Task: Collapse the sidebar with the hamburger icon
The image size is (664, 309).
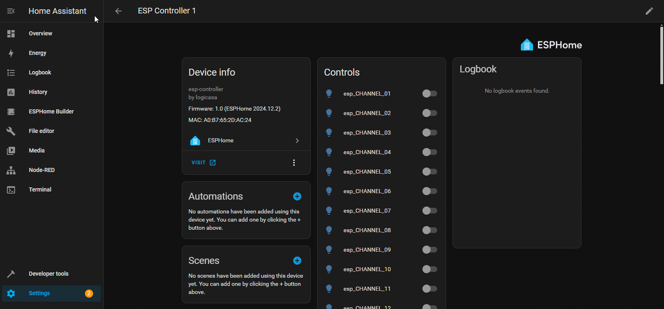Action: [x=11, y=11]
